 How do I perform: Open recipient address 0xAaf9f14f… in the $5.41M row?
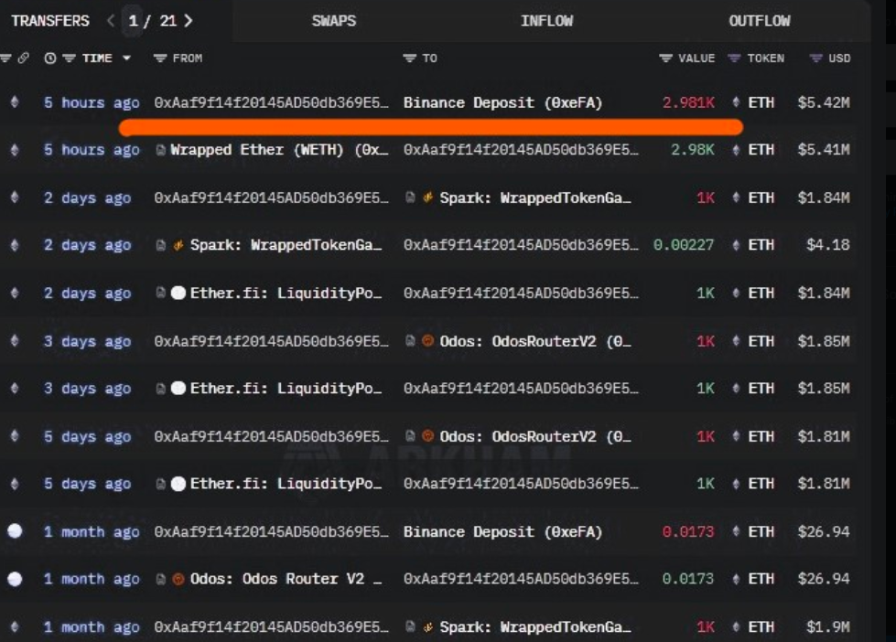coord(521,150)
